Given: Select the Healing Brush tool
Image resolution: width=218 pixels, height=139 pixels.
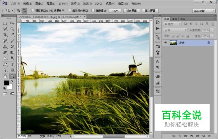Looking at the screenshot, I should pos(5,41).
